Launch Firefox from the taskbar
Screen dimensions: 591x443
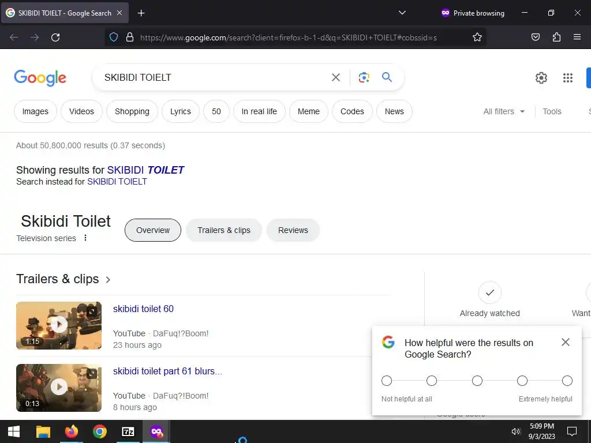[71, 431]
